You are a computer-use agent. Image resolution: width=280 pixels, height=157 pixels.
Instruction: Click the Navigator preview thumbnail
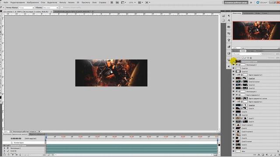point(256,31)
